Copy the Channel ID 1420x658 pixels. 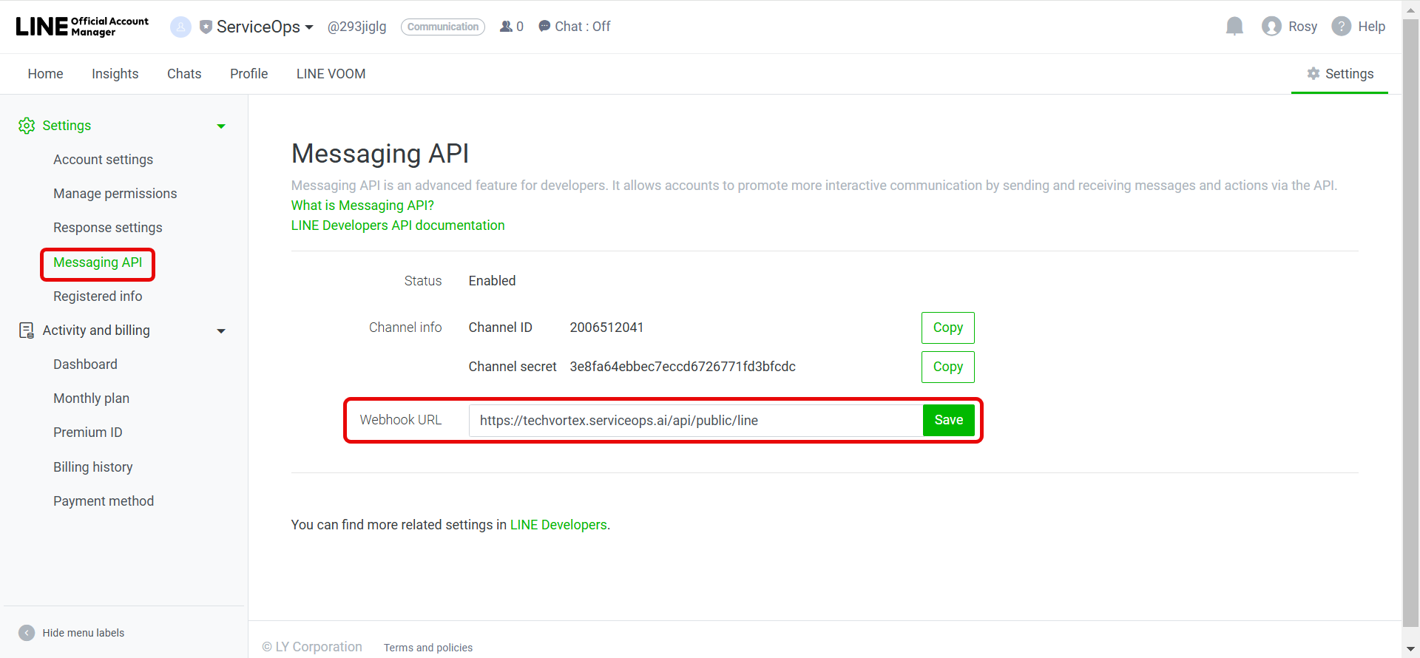pyautogui.click(x=947, y=328)
